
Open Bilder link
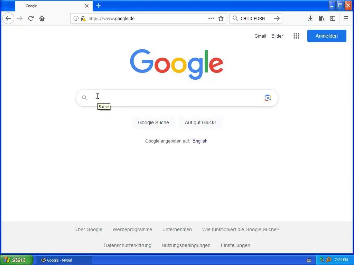[x=277, y=36]
